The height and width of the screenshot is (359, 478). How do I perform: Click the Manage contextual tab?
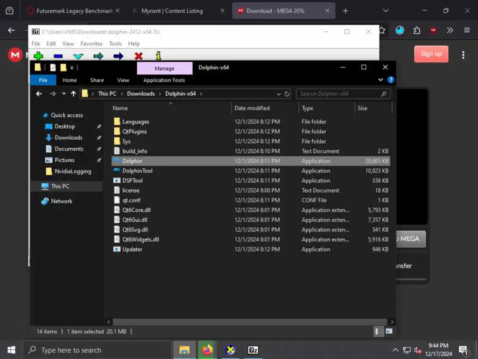tap(165, 68)
